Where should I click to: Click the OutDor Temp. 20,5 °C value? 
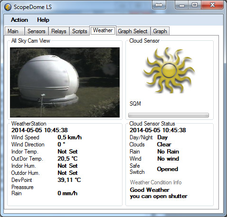click(x=67, y=159)
